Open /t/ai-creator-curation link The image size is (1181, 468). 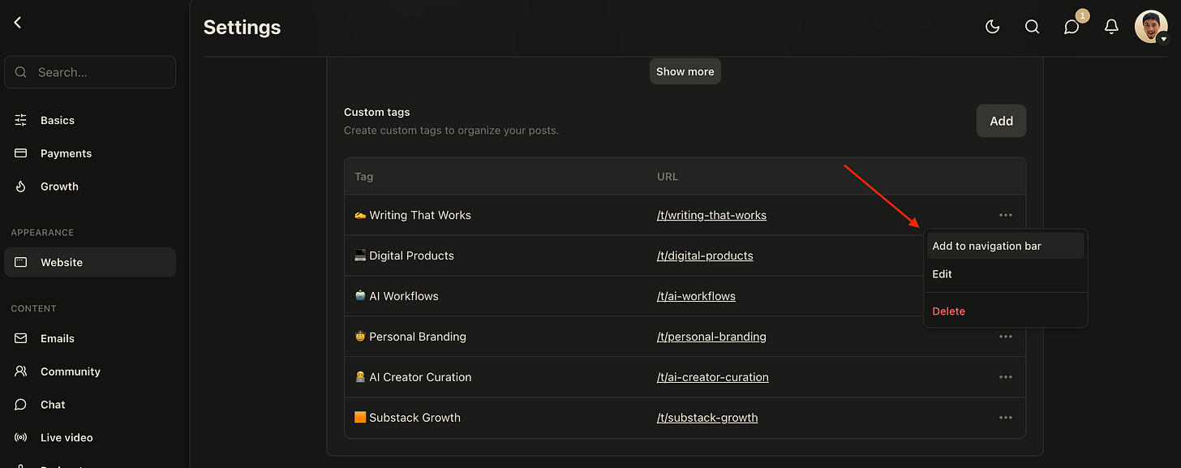[713, 377]
